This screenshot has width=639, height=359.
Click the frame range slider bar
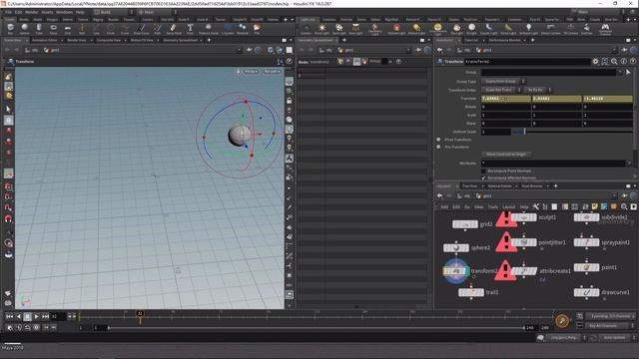[x=317, y=328]
